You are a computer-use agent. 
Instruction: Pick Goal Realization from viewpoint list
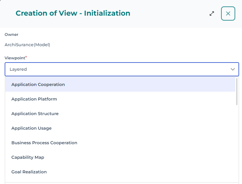29,172
